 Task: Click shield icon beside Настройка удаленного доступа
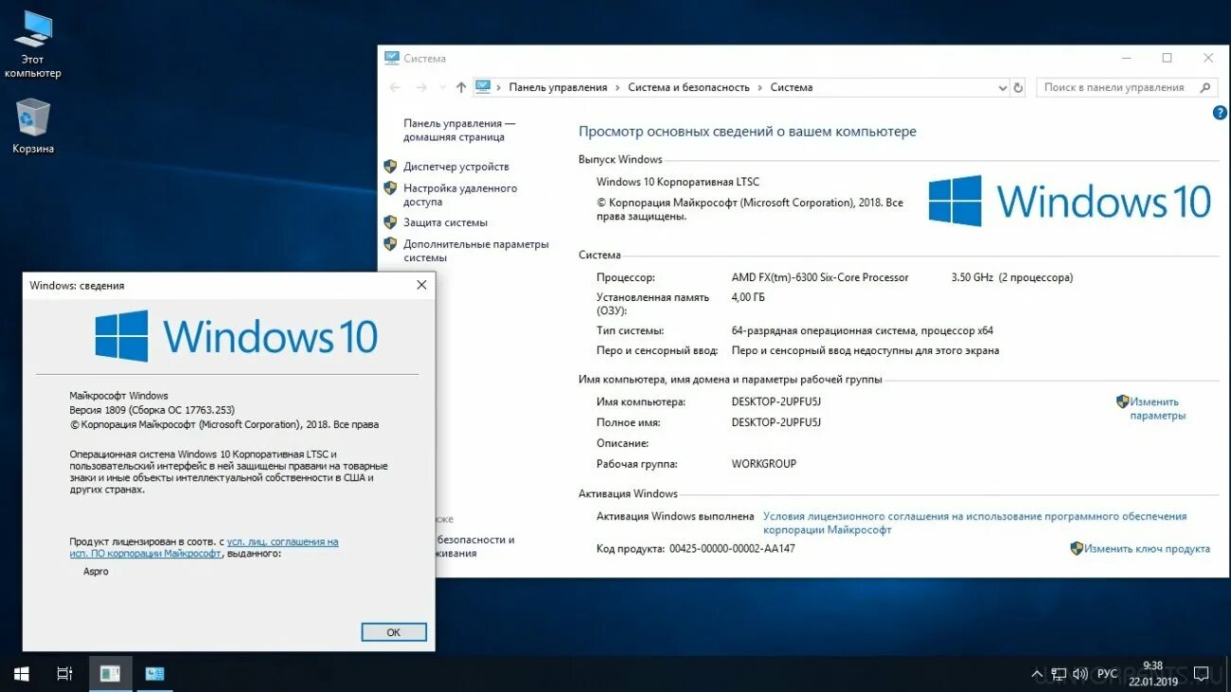pos(390,188)
